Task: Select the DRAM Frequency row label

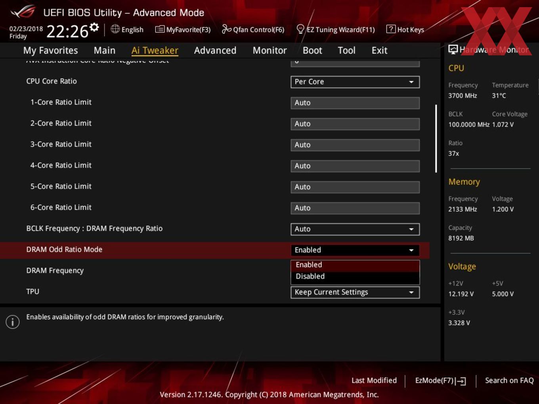Action: (55, 271)
